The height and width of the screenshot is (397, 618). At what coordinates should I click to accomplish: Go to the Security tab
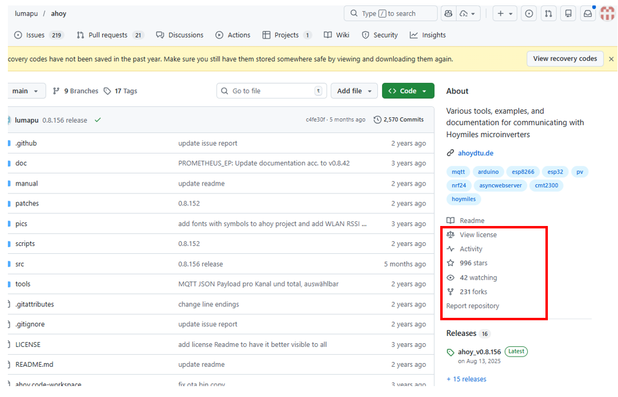point(380,35)
